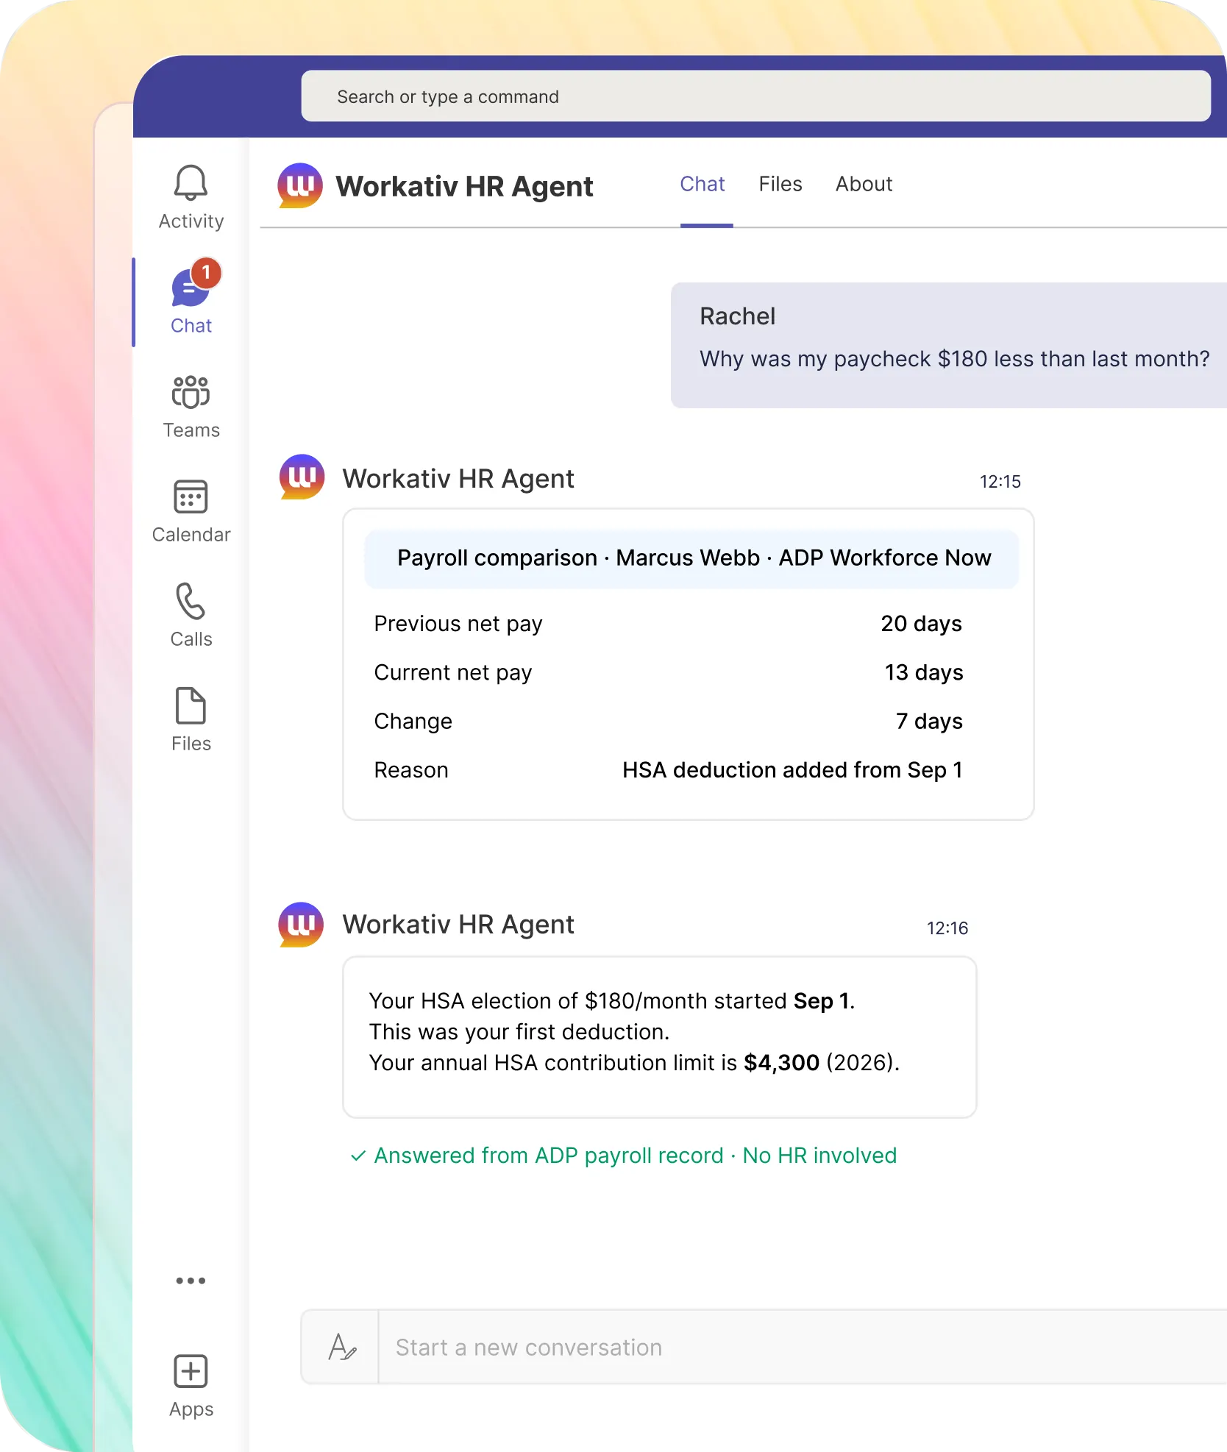Click the 'Change' row label

413,721
